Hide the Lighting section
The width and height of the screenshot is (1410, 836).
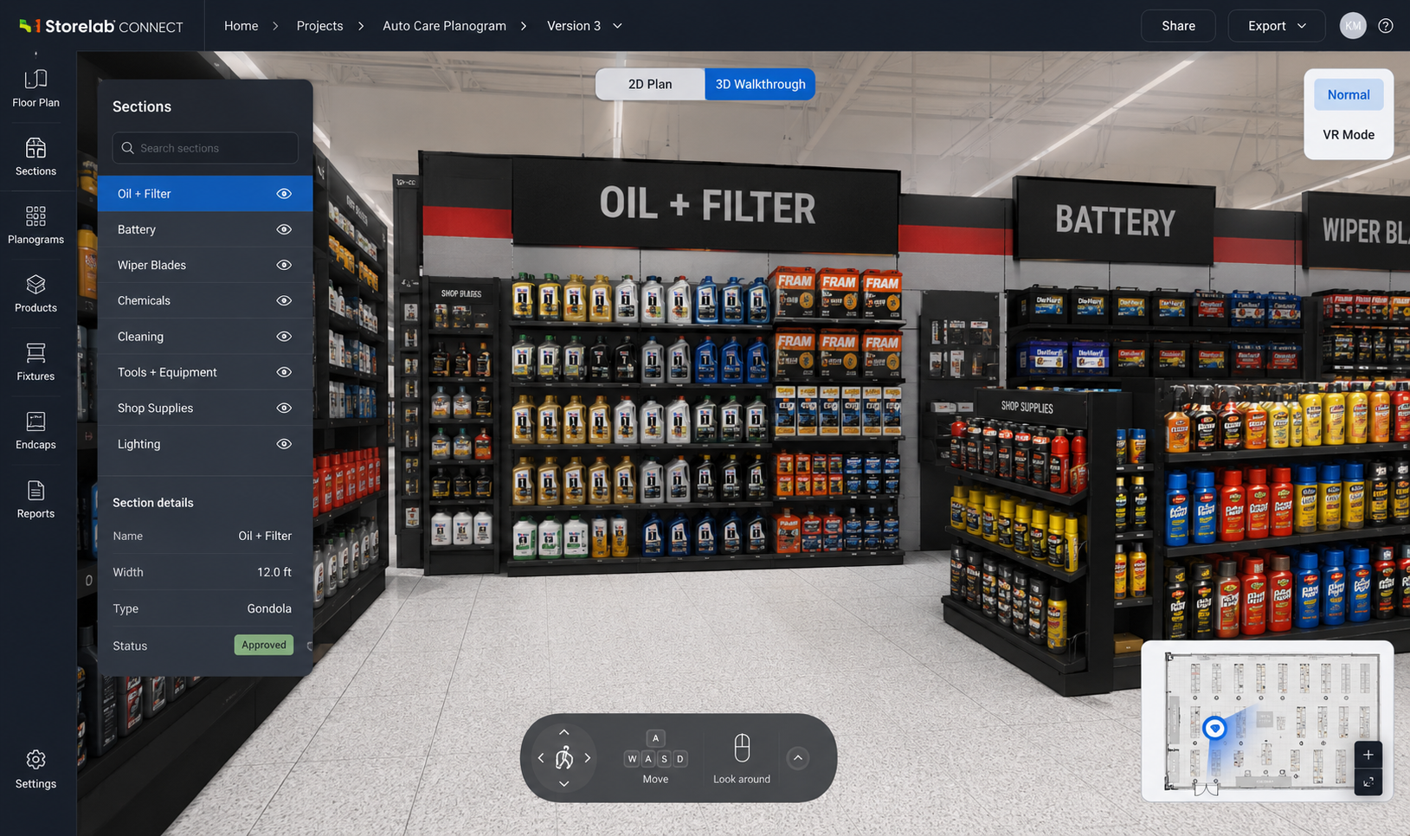[x=284, y=444]
